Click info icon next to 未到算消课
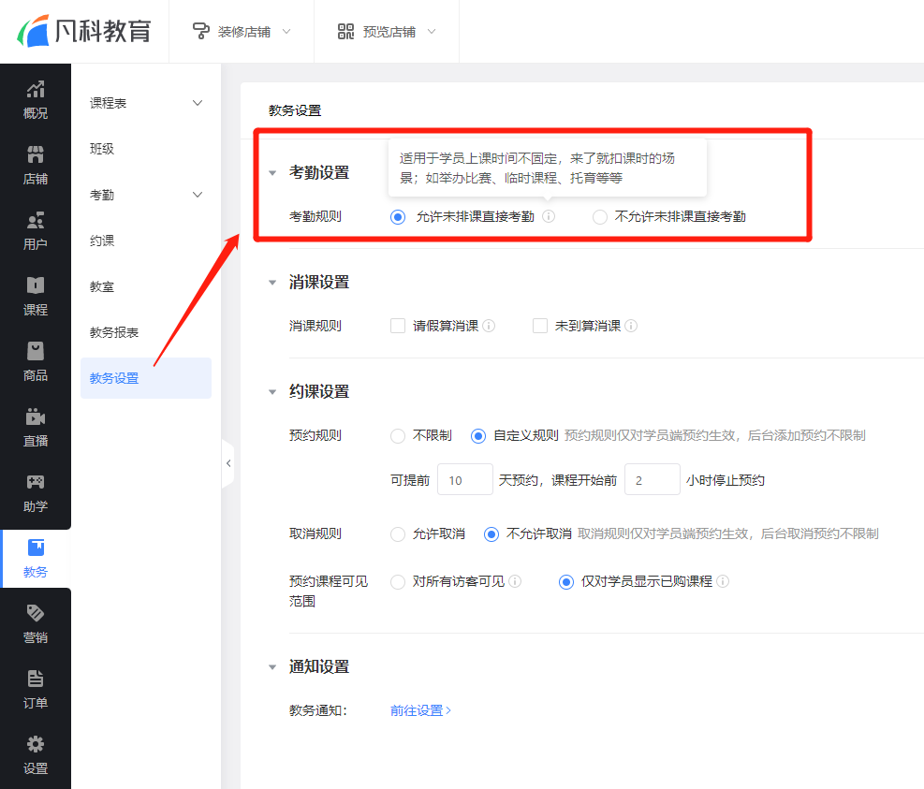Image resolution: width=924 pixels, height=789 pixels. click(631, 326)
